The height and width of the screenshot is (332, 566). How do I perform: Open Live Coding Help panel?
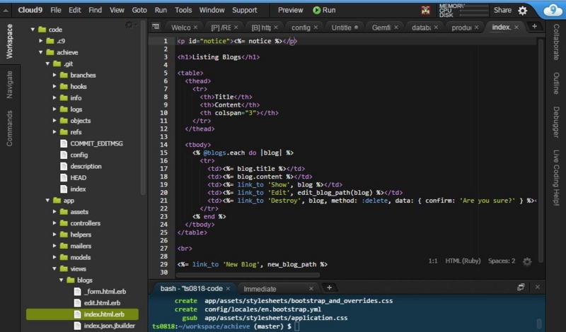coord(556,178)
